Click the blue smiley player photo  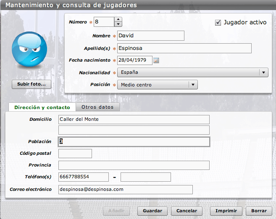(x=29, y=49)
